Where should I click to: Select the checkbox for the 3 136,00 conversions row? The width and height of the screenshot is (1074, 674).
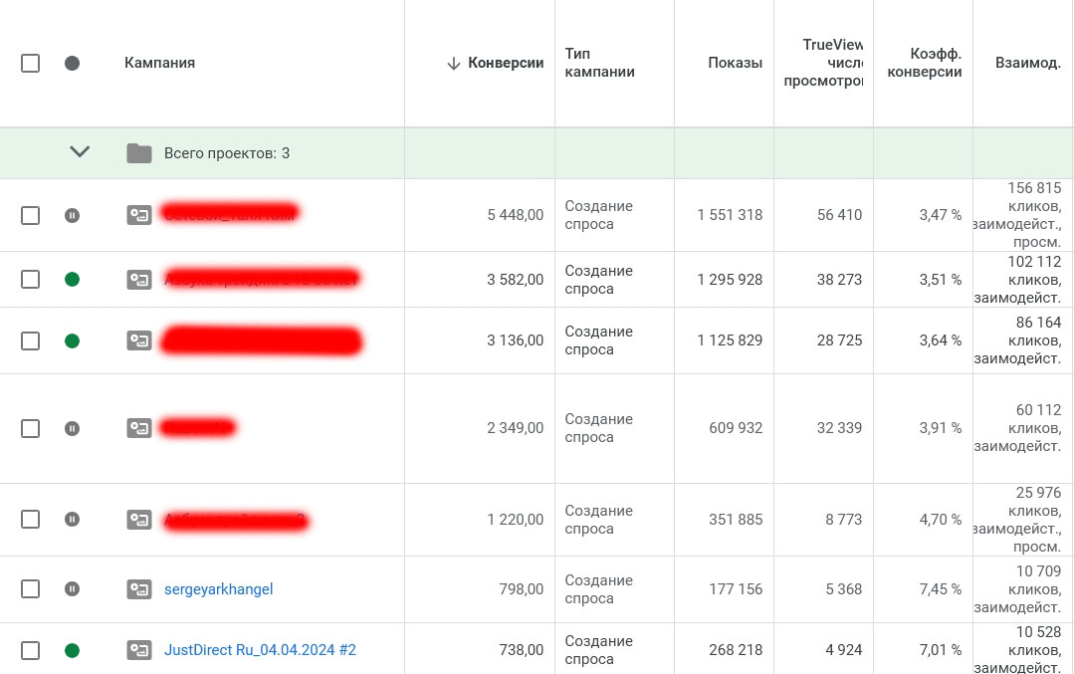(x=30, y=340)
